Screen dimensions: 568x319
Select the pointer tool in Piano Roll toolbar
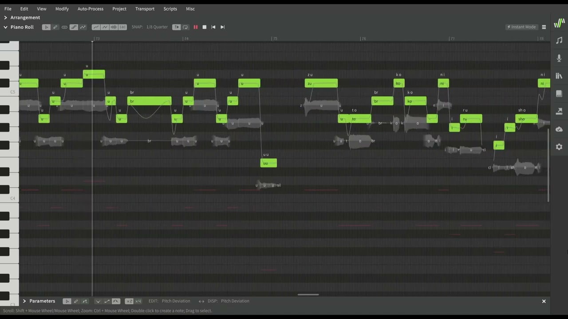(x=46, y=27)
